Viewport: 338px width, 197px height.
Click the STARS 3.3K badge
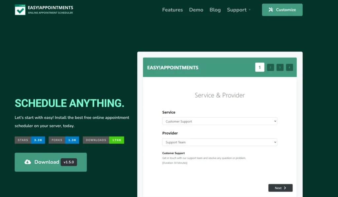(x=29, y=140)
